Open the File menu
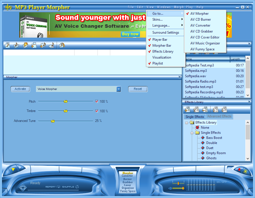255x198 pixels. [x=131, y=7]
